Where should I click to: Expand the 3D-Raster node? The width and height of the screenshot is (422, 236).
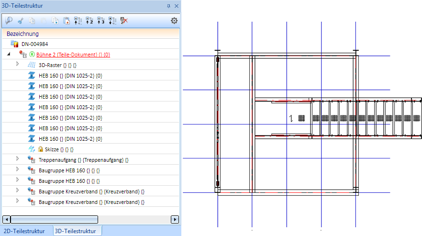point(18,64)
